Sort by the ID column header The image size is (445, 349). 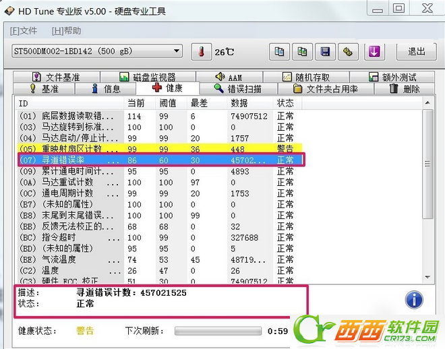point(69,103)
